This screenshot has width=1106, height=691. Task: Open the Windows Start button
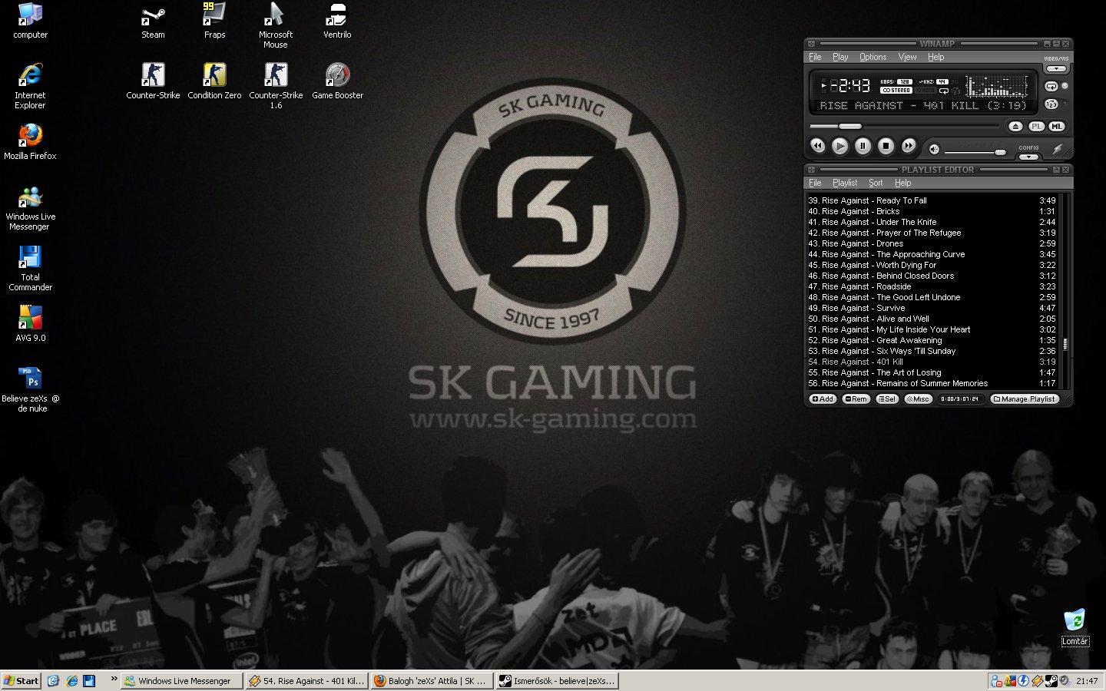click(22, 680)
